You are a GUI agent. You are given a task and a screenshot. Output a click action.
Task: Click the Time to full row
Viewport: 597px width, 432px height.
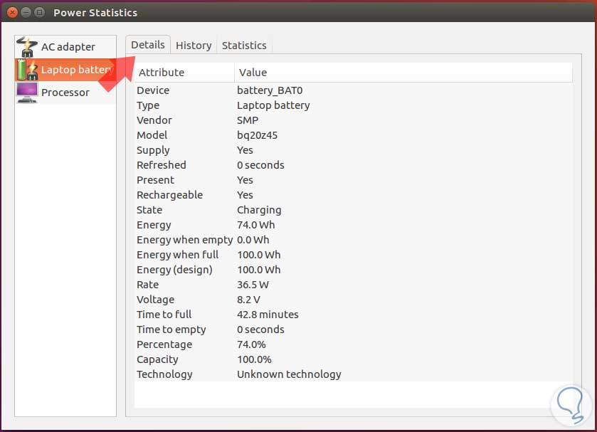pos(213,315)
